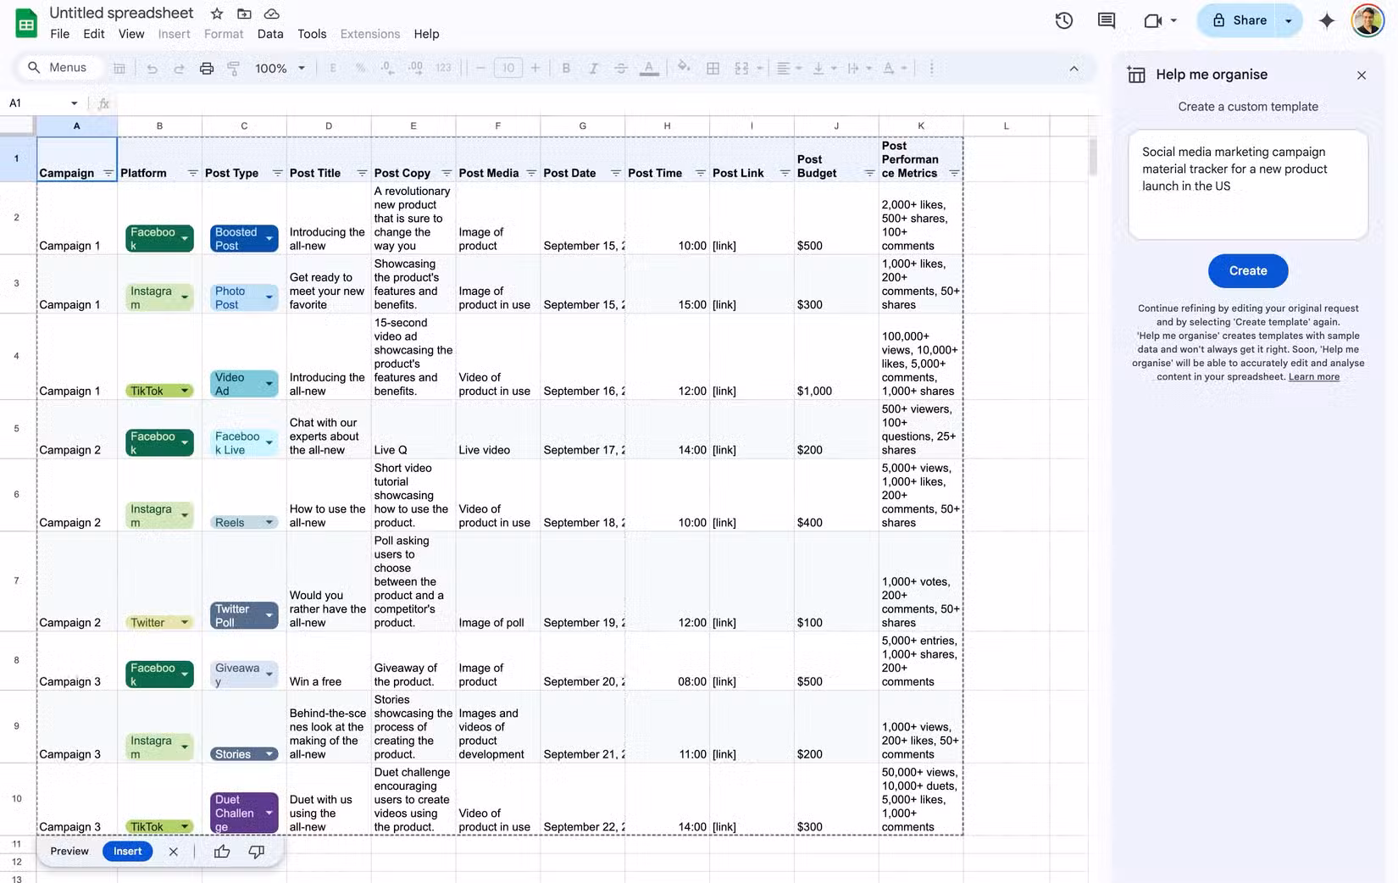This screenshot has height=883, width=1398.
Task: Open version history
Action: [x=1064, y=20]
